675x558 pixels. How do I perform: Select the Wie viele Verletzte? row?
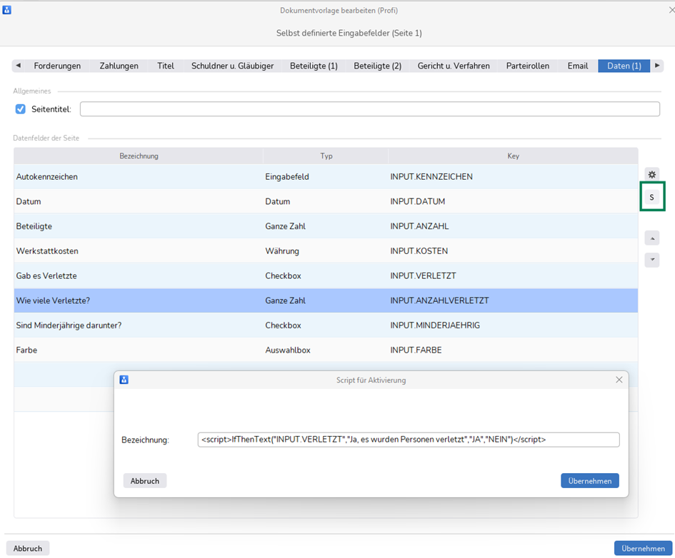point(326,300)
